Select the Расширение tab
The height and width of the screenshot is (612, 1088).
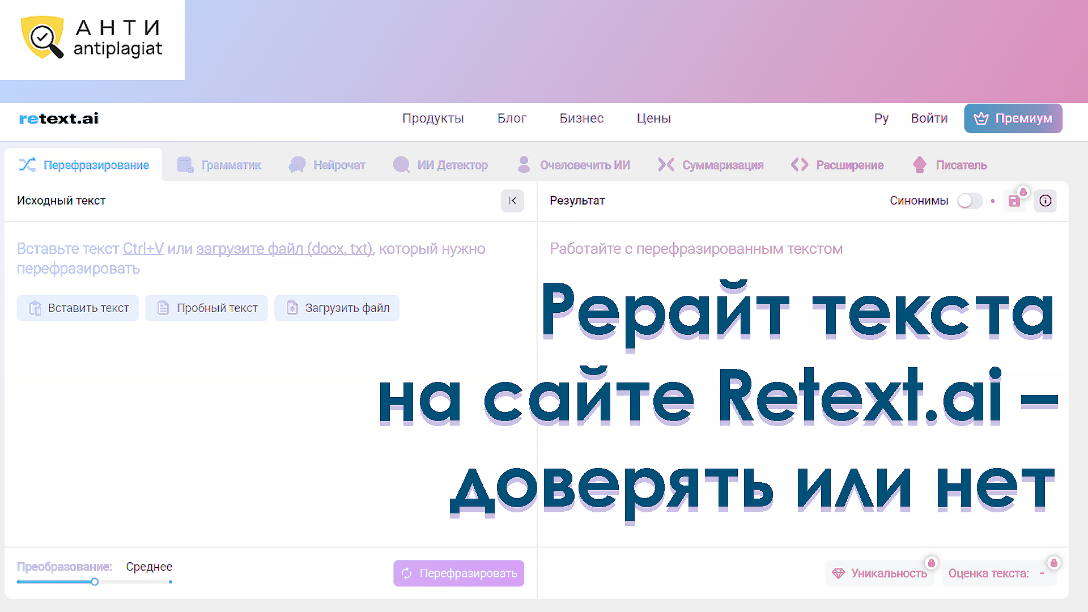[838, 165]
